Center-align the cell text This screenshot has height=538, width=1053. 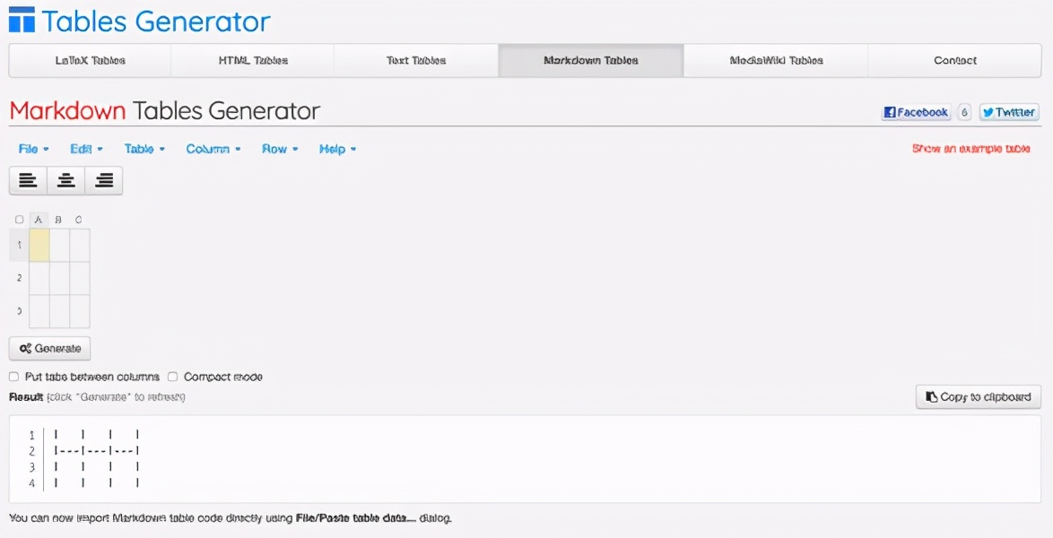(65, 180)
